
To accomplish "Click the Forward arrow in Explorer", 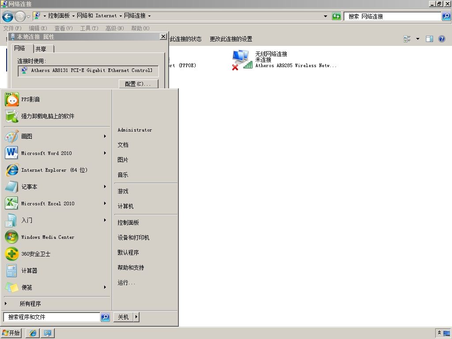I will point(20,16).
